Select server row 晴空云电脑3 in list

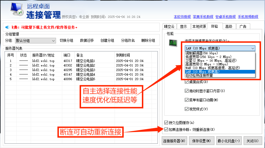tap(85, 70)
